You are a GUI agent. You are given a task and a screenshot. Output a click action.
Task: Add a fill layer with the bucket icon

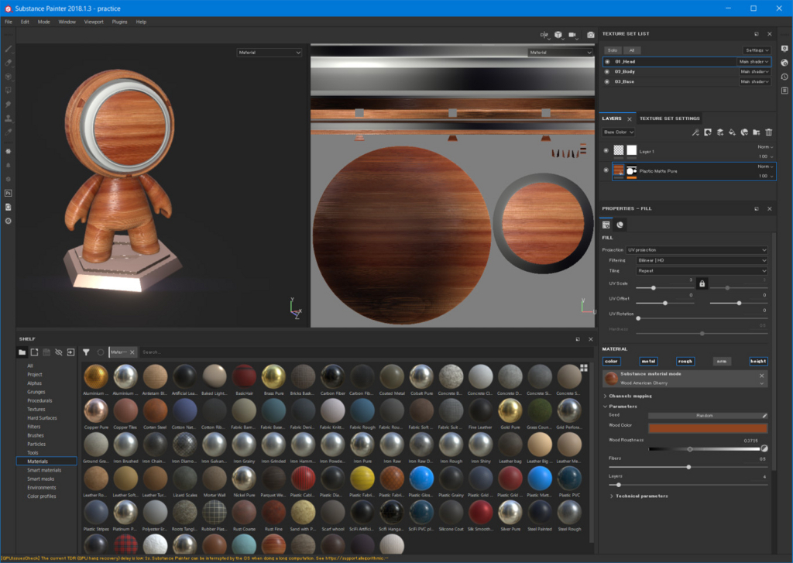click(x=733, y=132)
